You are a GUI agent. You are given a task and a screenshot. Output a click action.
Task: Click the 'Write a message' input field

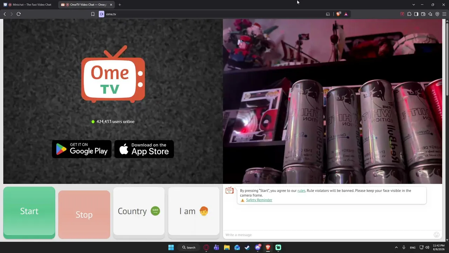point(328,235)
